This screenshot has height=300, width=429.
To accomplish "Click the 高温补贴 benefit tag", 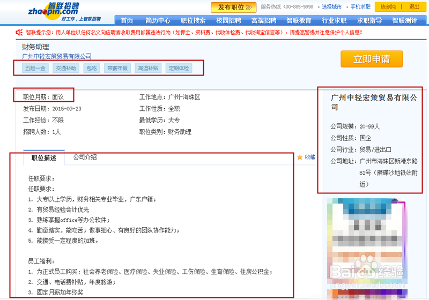I will pos(148,69).
